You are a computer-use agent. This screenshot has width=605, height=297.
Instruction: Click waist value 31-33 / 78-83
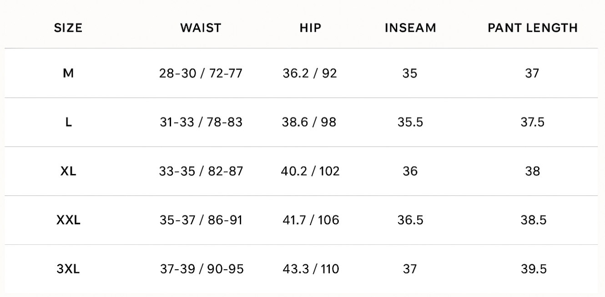click(201, 122)
